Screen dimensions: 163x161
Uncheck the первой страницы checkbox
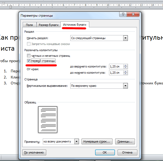pos(29,61)
